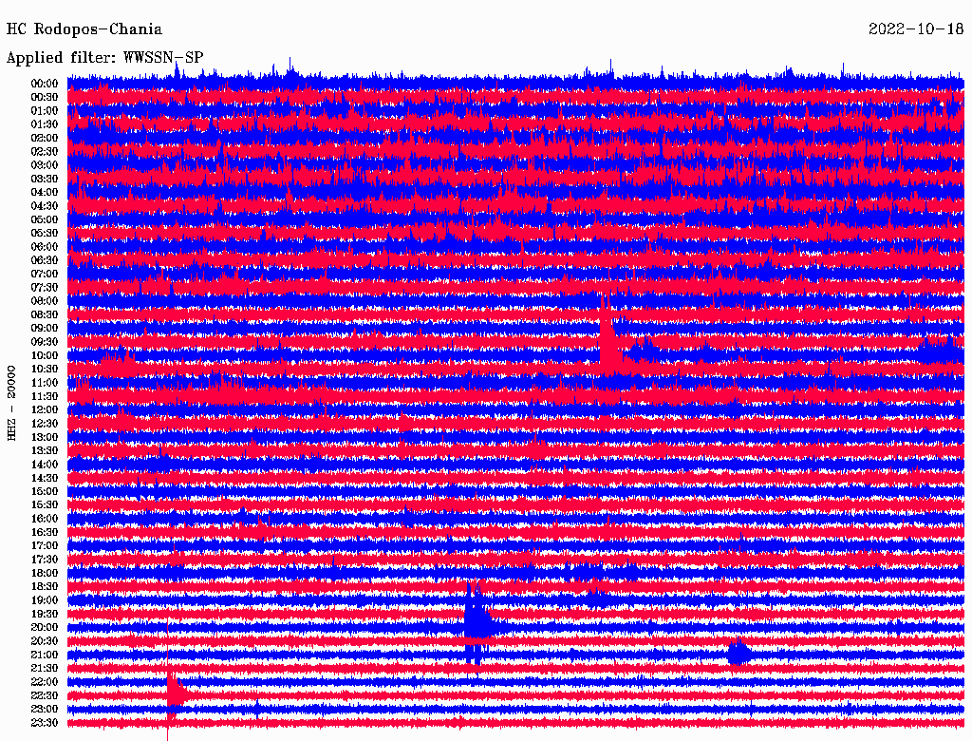The image size is (972, 741).
Task: Click the 20:30 time label
Action: pos(45,641)
